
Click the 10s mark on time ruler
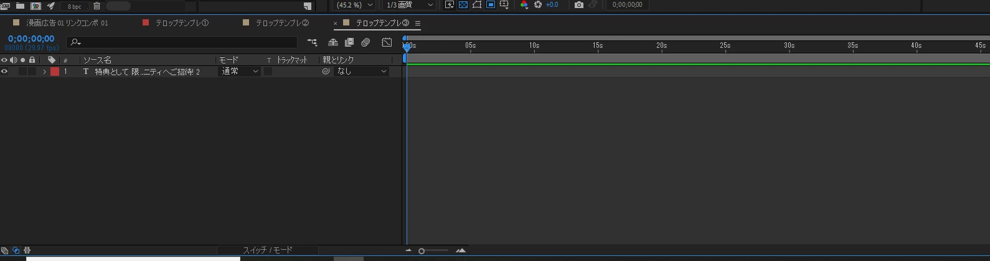[534, 45]
